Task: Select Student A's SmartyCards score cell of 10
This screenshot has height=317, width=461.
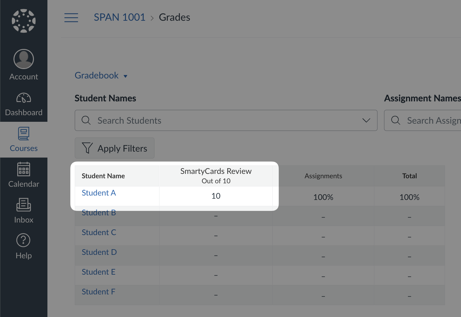Action: click(216, 196)
